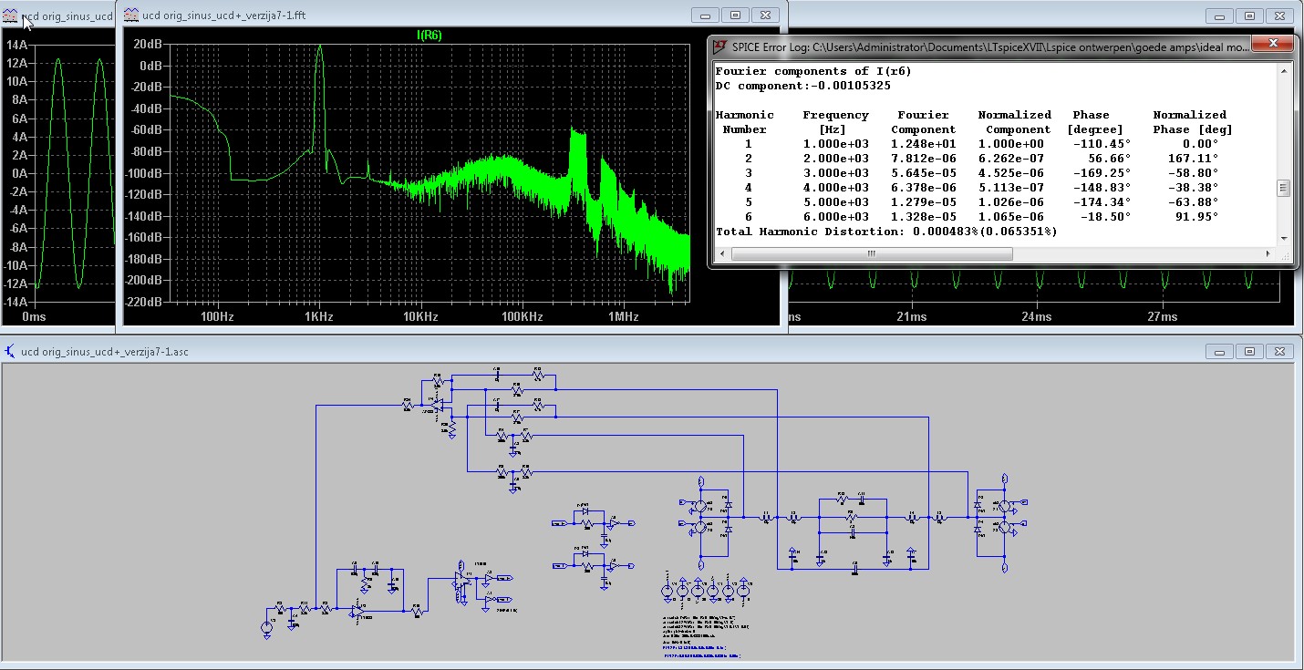Click the error log vertical scrollbar thumb
This screenshot has height=670, width=1304.
pos(1283,189)
